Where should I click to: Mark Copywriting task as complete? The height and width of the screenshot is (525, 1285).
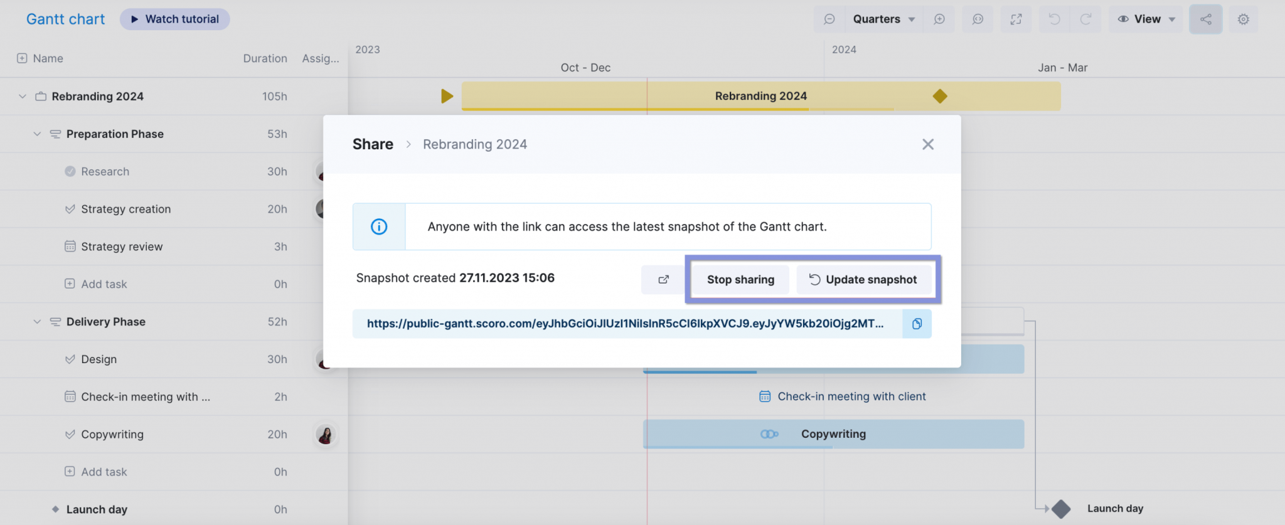click(x=70, y=434)
